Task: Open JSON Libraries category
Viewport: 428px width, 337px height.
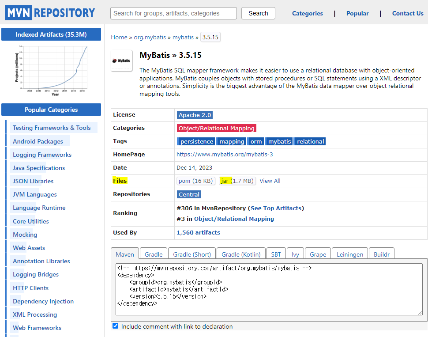Action: point(33,181)
